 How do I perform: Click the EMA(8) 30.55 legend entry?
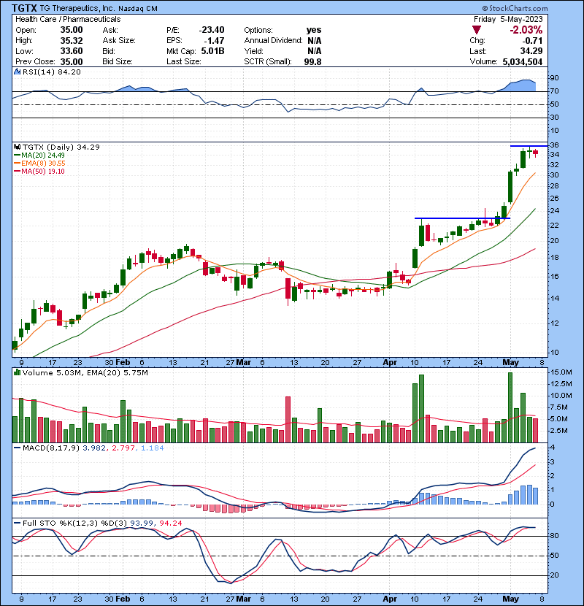tap(43, 163)
